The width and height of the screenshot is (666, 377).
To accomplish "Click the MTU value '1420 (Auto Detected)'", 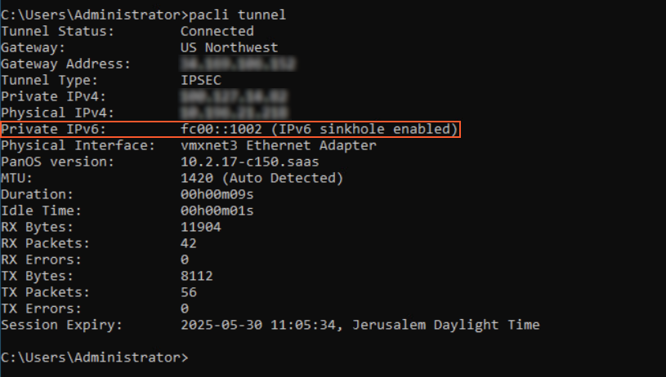I will pos(261,178).
